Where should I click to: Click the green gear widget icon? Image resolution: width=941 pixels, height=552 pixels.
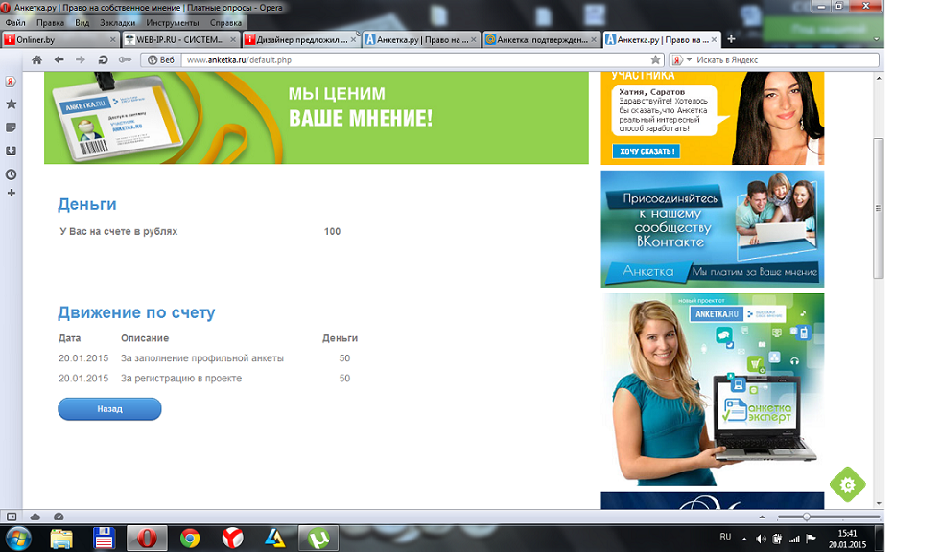tap(847, 484)
